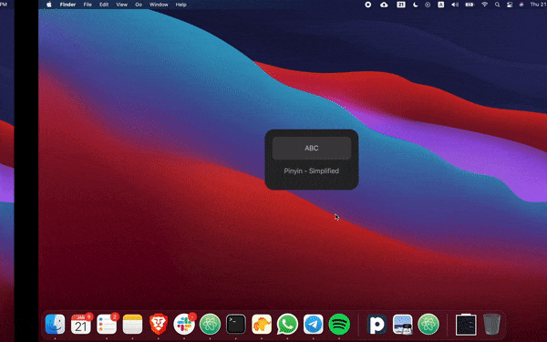Launch Reminders from the Dock
The image size is (547, 342).
(107, 324)
